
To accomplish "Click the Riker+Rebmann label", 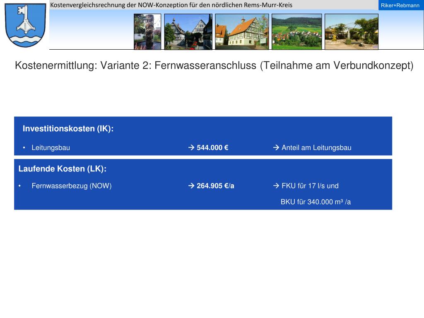I will (400, 5).
